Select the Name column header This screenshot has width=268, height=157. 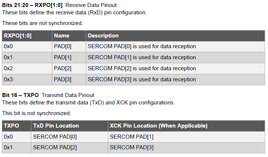[x=61, y=36]
